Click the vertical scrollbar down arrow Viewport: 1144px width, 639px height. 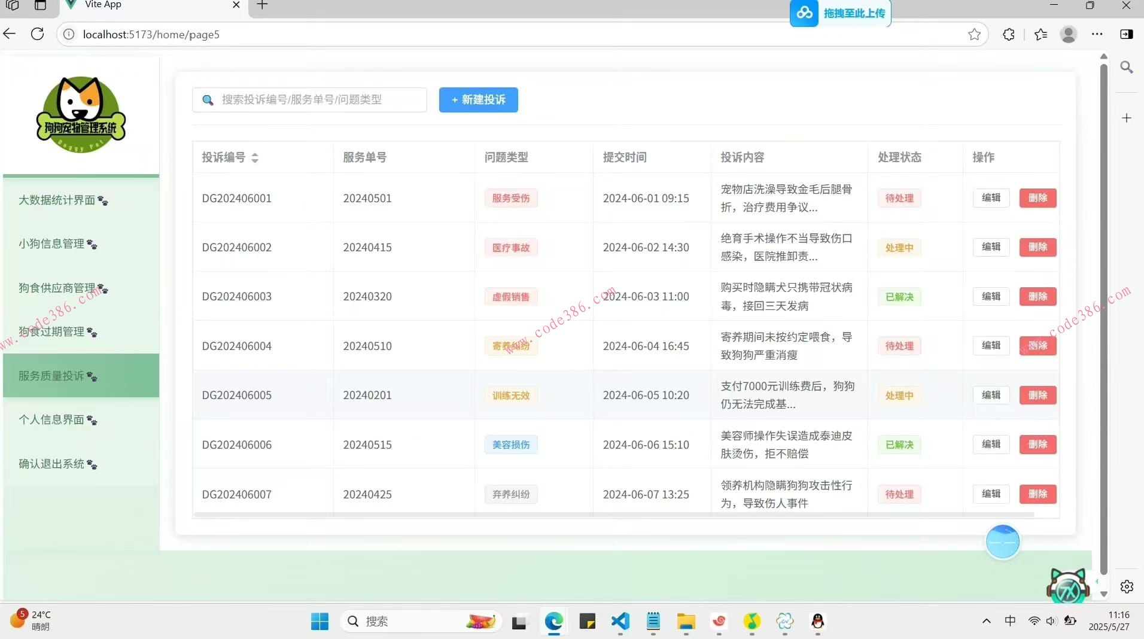tap(1103, 595)
